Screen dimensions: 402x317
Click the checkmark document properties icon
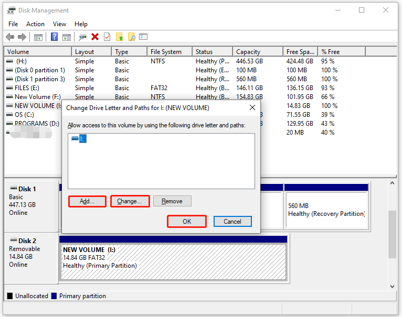click(107, 37)
